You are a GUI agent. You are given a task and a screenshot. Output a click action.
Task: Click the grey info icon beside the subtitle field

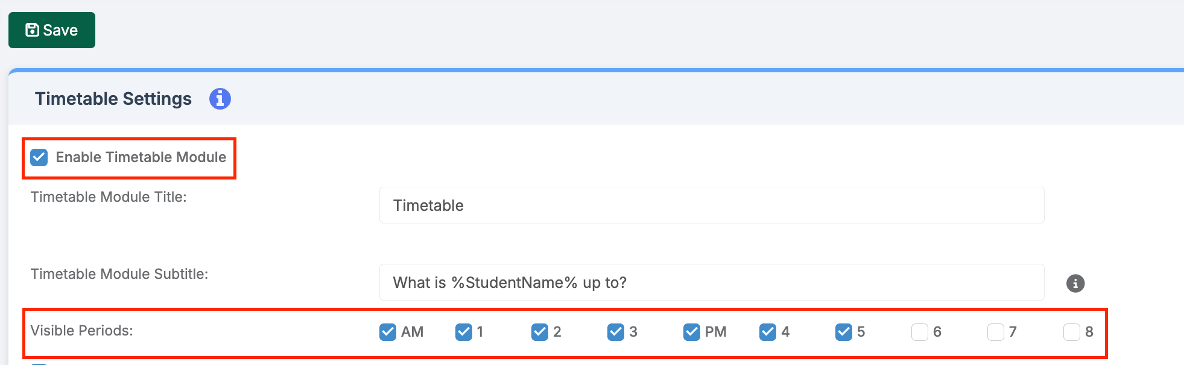point(1075,283)
